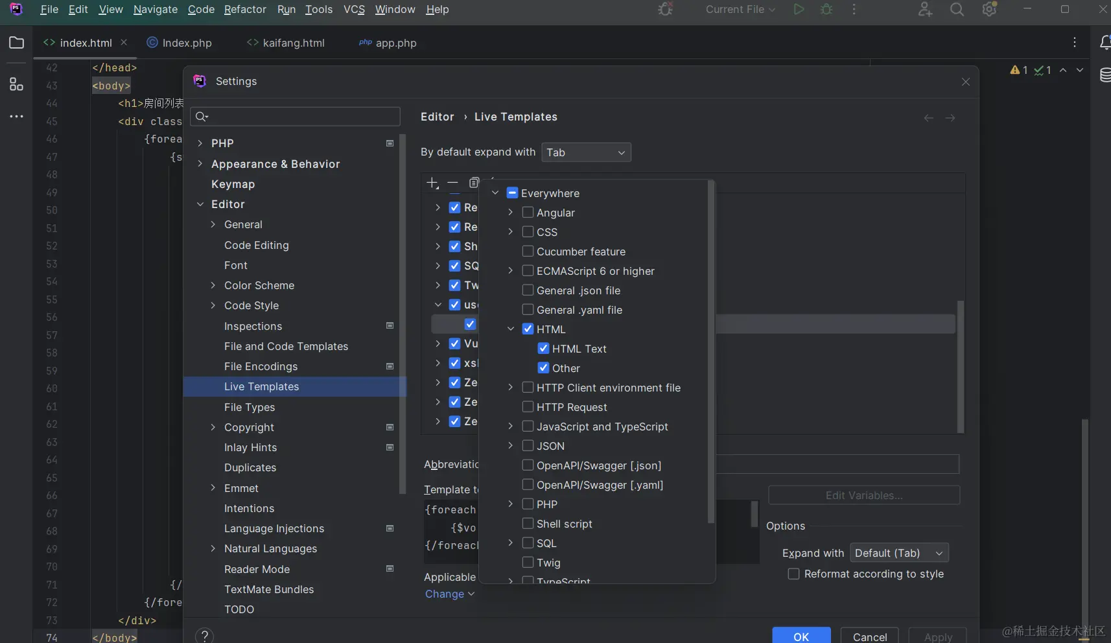Go back in Settings navigation
Viewport: 1111px width, 643px height.
[928, 118]
